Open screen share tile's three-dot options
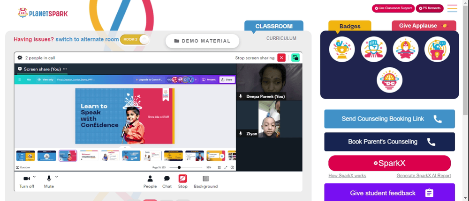469x201 pixels. (x=65, y=69)
